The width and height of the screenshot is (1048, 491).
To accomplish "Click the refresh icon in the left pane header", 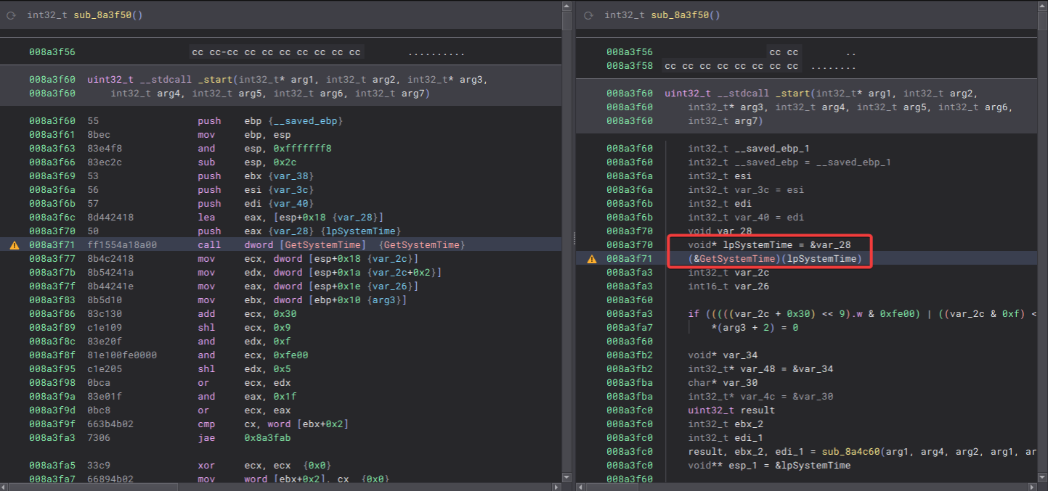I will (11, 15).
